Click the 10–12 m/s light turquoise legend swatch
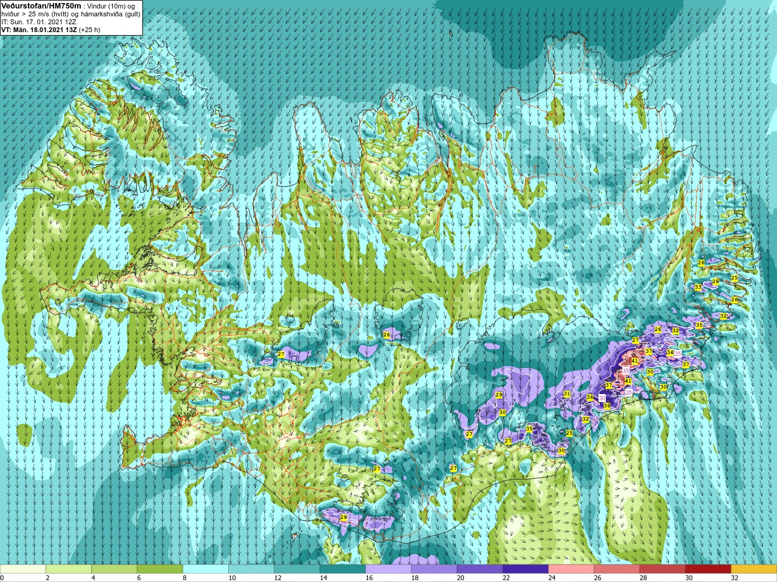Image resolution: width=777 pixels, height=582 pixels. coord(251,569)
